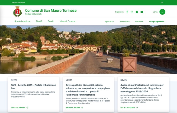Select the Agricoltura topic
The height and width of the screenshot is (113, 177).
coord(109,21)
